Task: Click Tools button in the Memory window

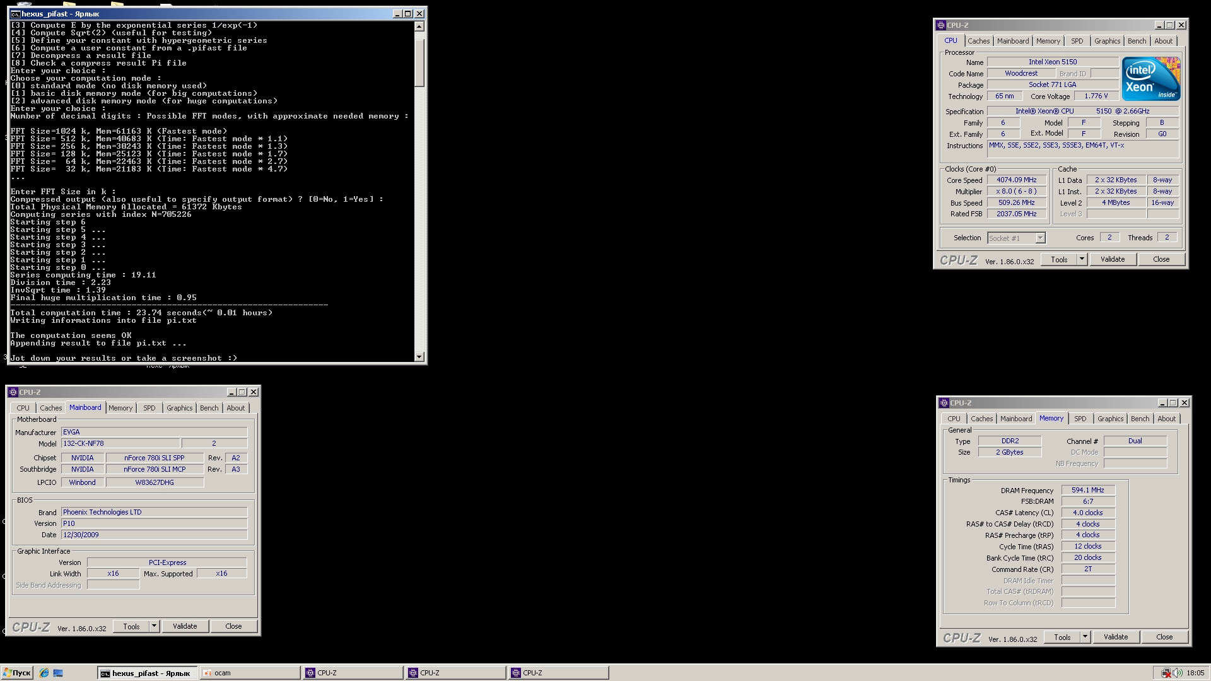Action: [x=1062, y=637]
